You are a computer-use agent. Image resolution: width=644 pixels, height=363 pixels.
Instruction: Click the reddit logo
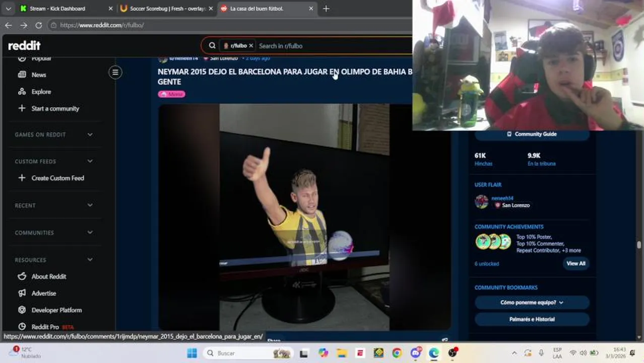tap(24, 45)
